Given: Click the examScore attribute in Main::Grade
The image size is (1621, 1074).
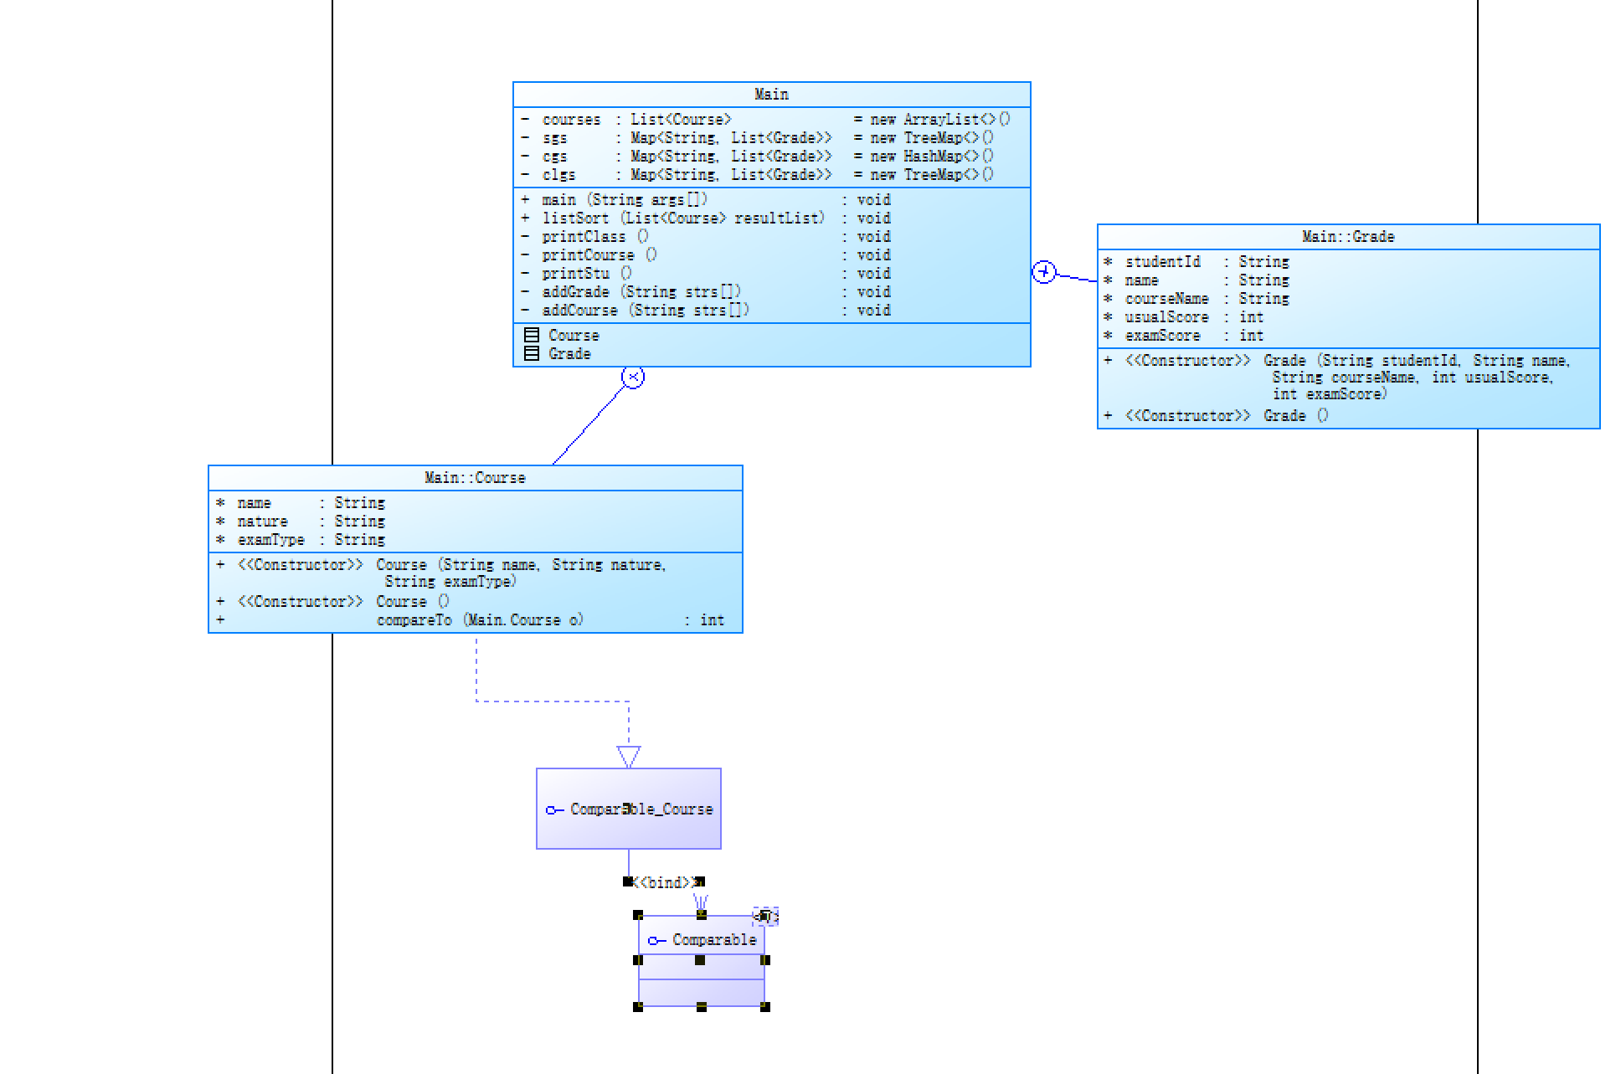Looking at the screenshot, I should 1162,336.
